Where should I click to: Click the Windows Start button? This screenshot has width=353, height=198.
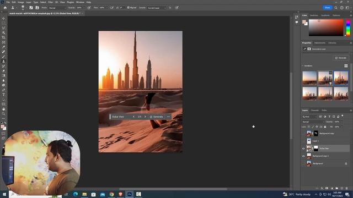tap(4, 194)
